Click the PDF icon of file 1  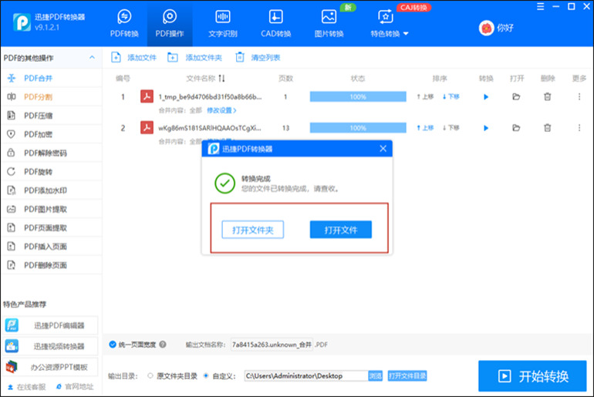[147, 96]
